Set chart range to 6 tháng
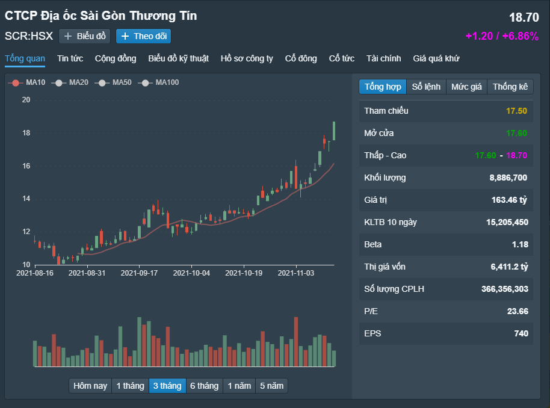This screenshot has height=408, width=550. pos(204,386)
